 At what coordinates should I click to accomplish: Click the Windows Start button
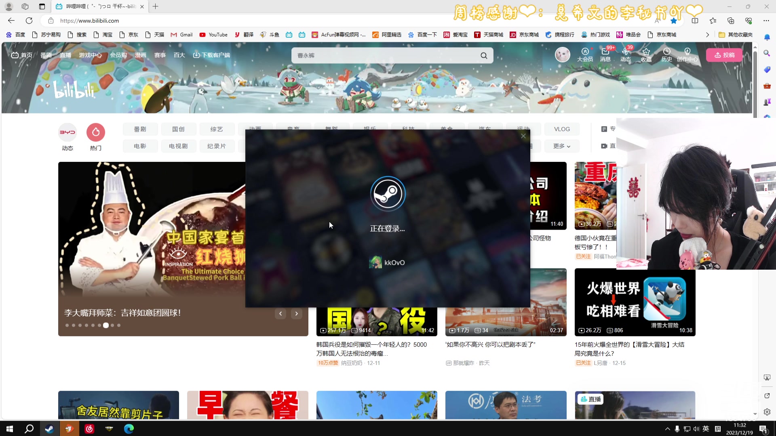[10, 429]
